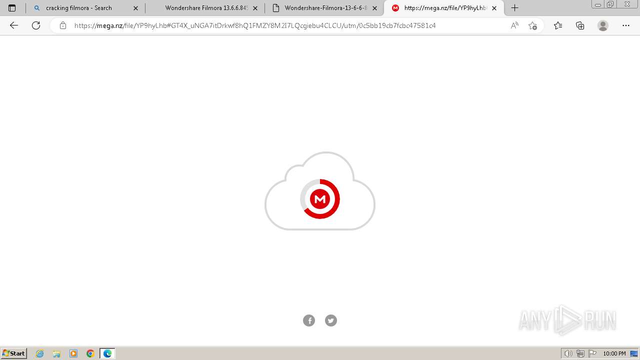Open Settings and more menu
Image resolution: width=640 pixels, height=360 pixels.
click(626, 25)
